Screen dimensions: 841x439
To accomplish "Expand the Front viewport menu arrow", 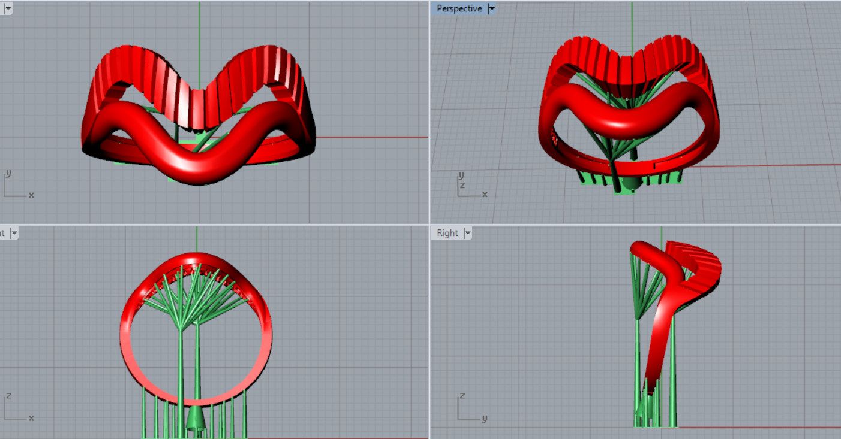I will click(14, 233).
